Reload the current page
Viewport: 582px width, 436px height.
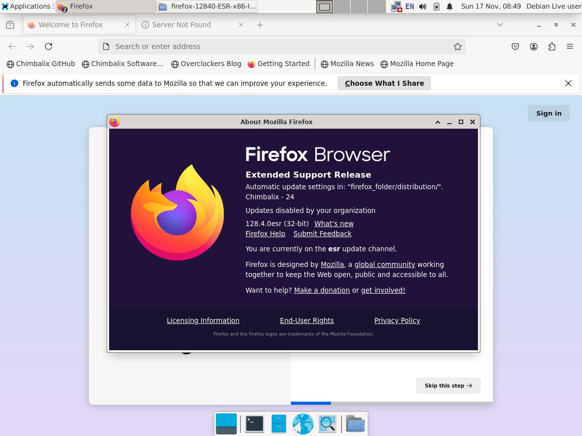pyautogui.click(x=48, y=46)
